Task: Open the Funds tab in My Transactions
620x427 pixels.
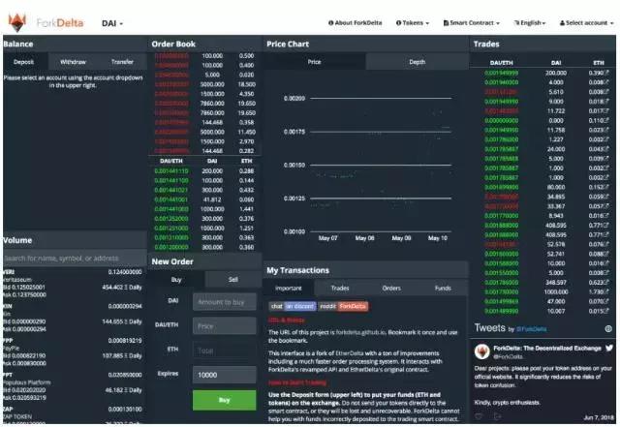Action: click(443, 288)
